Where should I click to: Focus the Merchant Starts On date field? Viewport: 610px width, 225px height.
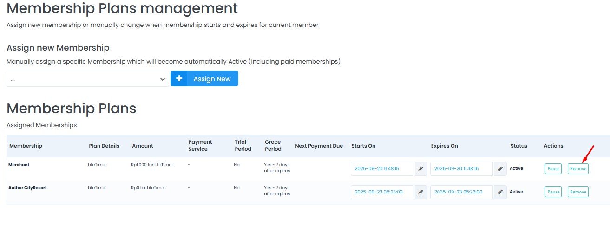pos(381,169)
